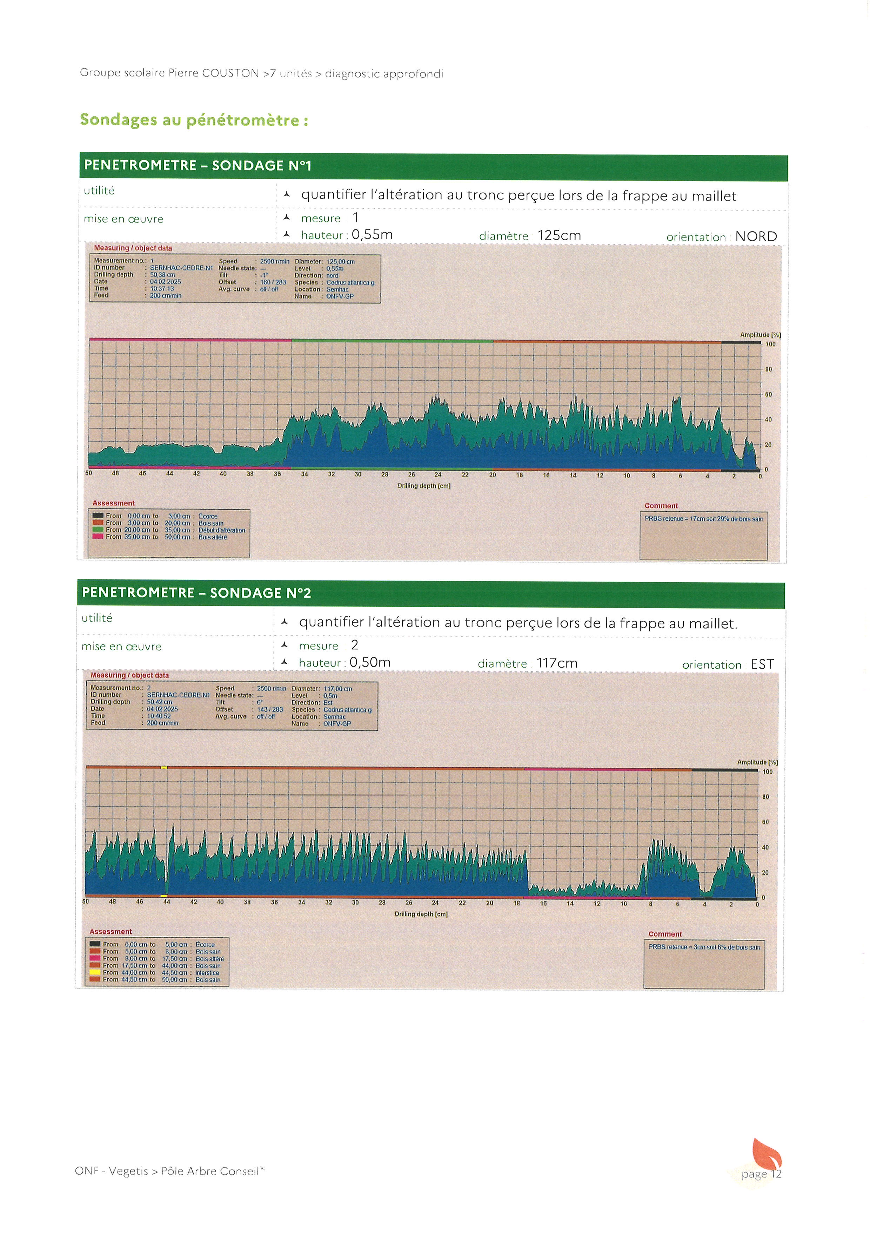The height and width of the screenshot is (1234, 870).
Task: Click tree bullet icon beside 'hauteur : 0,50m'
Action: click(285, 662)
